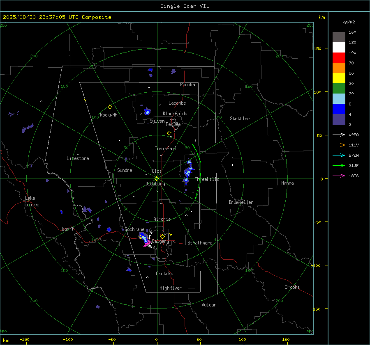Screen dimensions: 370x345
Task: Pick the gray 130–160 legend swatch
Action: (x=339, y=37)
